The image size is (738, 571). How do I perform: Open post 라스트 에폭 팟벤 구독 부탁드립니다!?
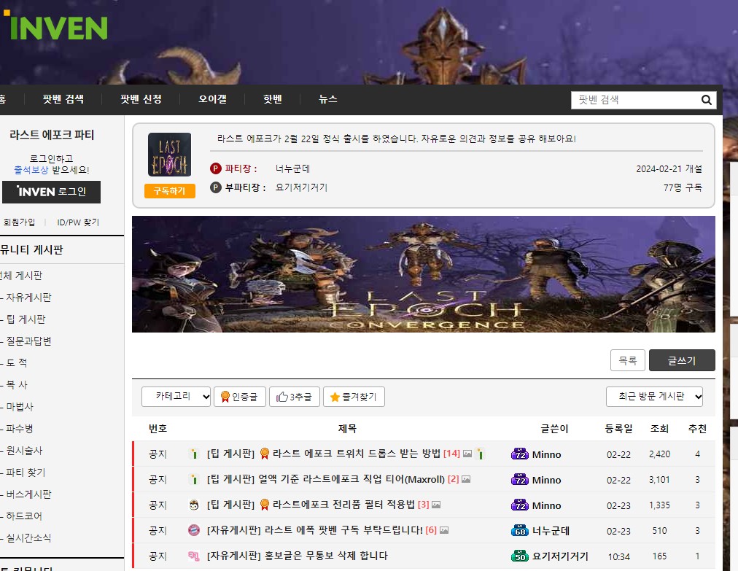[x=343, y=530]
